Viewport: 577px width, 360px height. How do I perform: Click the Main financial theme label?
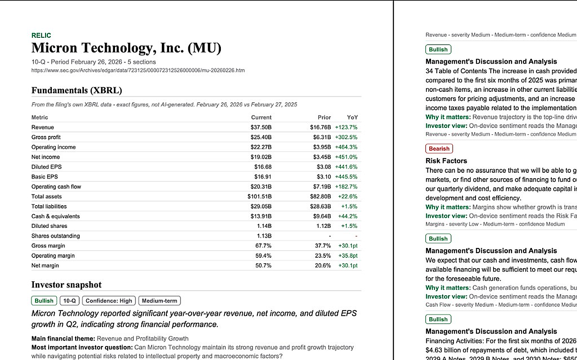tap(63, 339)
